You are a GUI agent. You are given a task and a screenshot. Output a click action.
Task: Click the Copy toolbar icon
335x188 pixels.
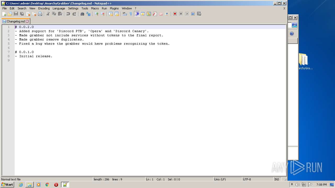[x=54, y=14]
